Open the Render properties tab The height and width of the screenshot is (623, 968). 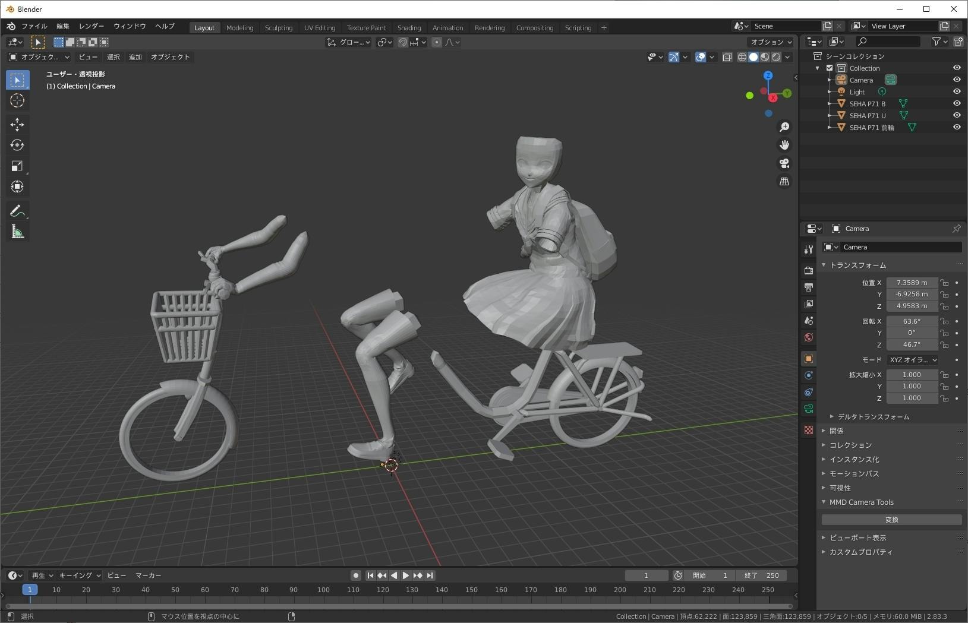pos(808,271)
